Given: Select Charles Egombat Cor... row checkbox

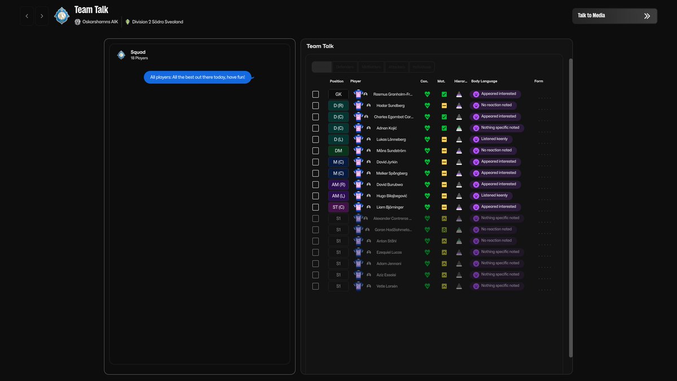Looking at the screenshot, I should pyautogui.click(x=315, y=117).
